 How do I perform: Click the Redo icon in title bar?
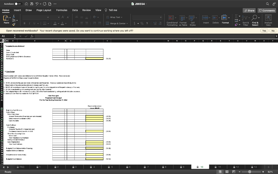pyautogui.click(x=45, y=4)
